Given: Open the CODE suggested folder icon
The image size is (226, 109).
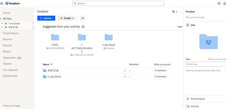Looking at the screenshot, I should tap(55, 37).
